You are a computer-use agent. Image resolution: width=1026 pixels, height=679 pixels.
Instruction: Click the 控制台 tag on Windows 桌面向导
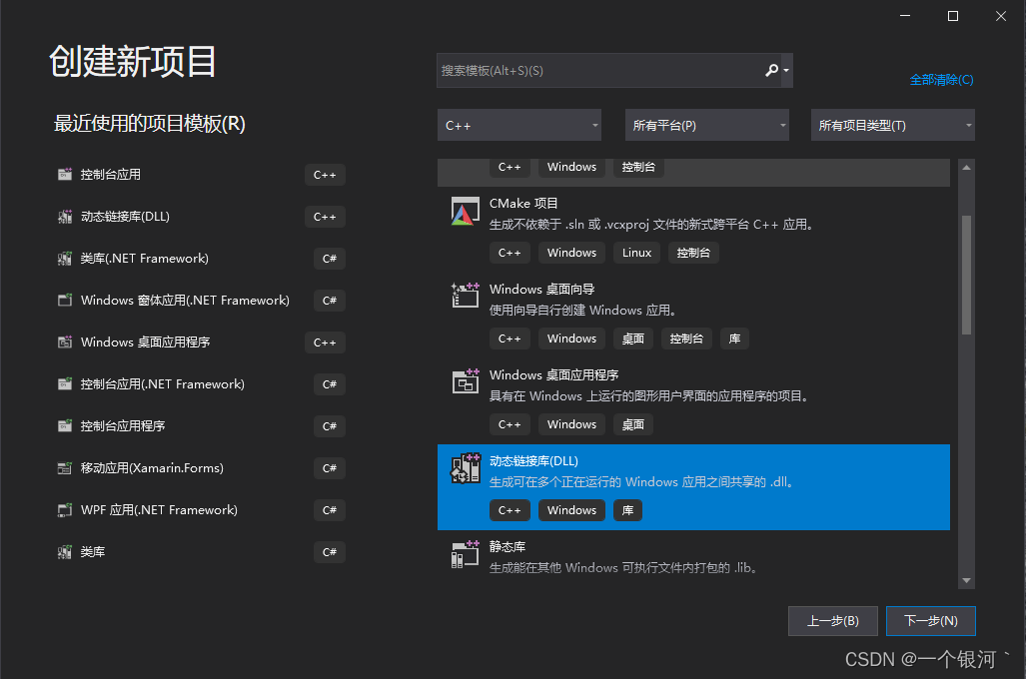686,339
